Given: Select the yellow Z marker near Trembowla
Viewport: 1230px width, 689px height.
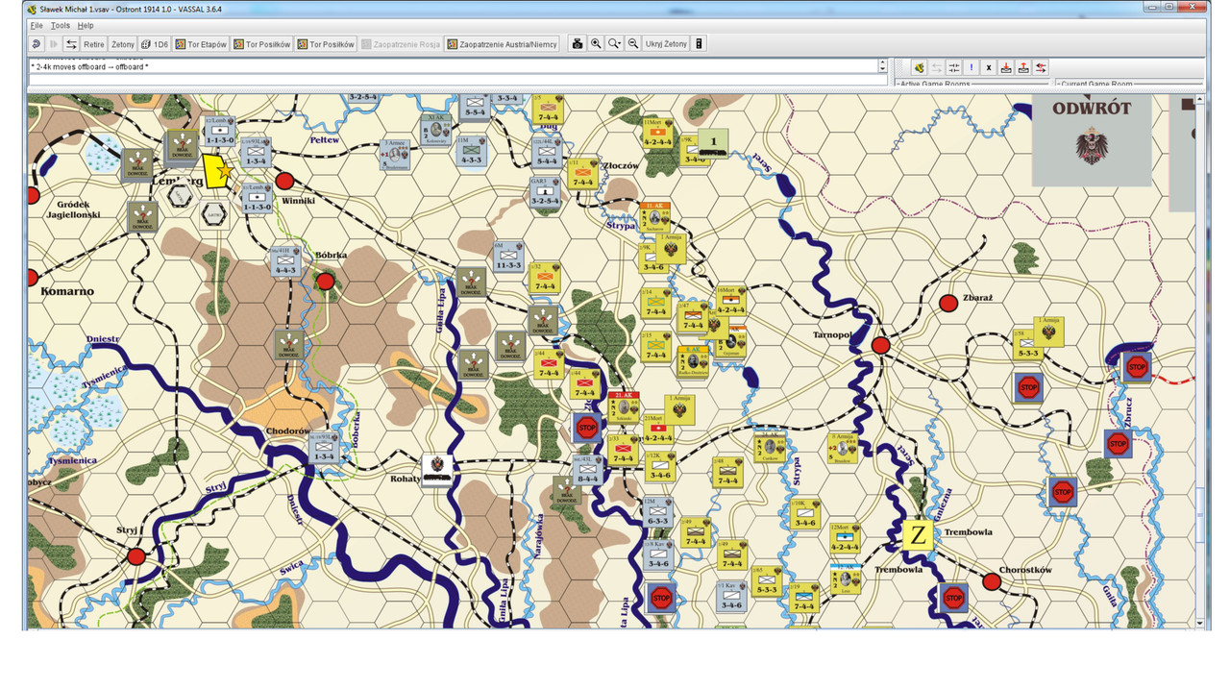Looking at the screenshot, I should coord(919,535).
